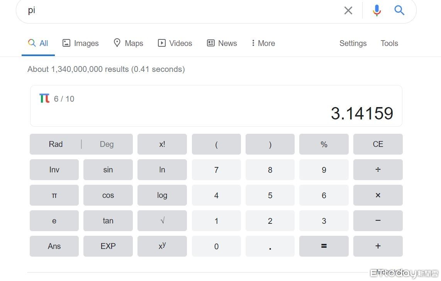Toggle the Inv inverse functions key

[54, 170]
